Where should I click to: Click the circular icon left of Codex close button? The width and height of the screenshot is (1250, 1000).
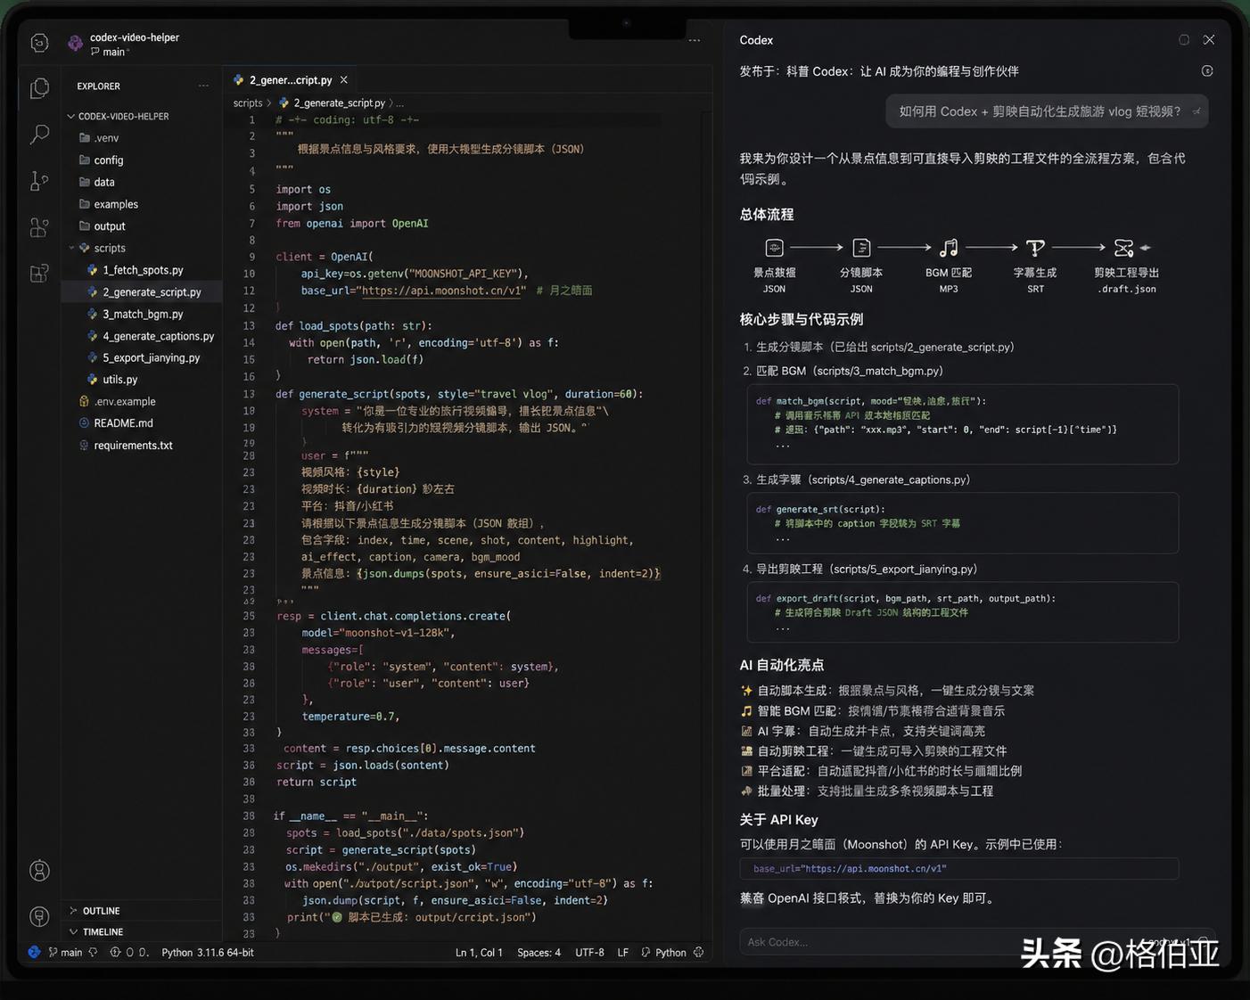point(1184,40)
